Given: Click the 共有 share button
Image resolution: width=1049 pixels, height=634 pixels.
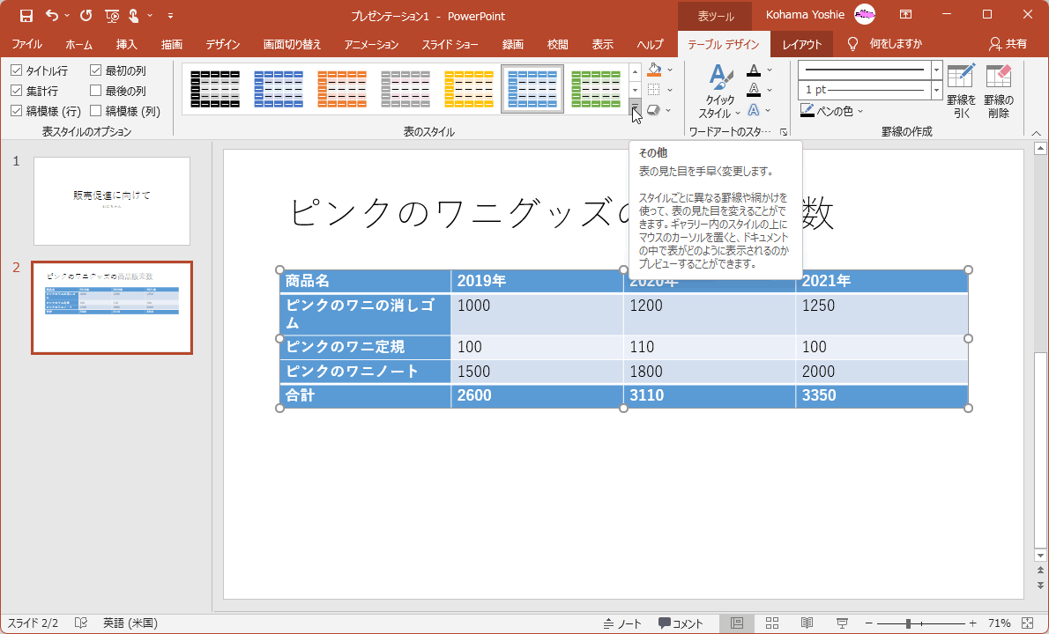Looking at the screenshot, I should 1008,44.
